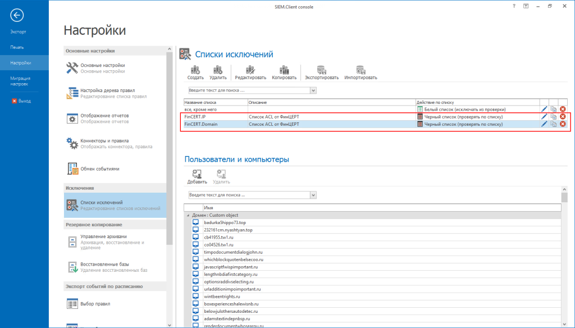Click the back arrow button

pyautogui.click(x=17, y=15)
